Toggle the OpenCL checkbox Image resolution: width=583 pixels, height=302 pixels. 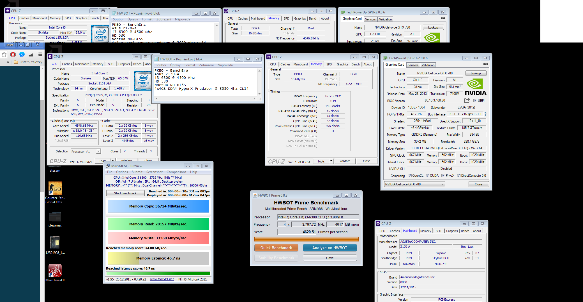coord(410,176)
